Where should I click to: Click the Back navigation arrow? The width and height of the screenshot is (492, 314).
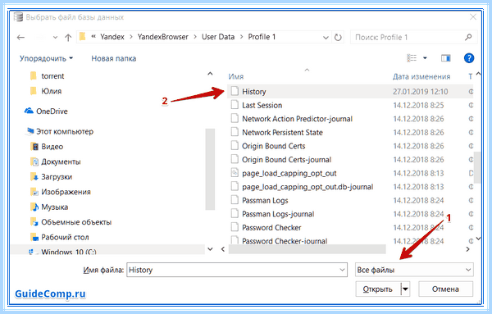point(20,38)
